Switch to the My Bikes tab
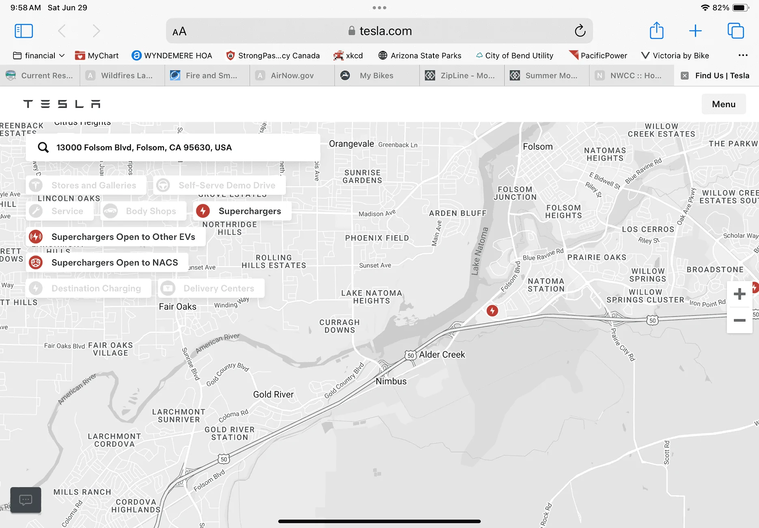Viewport: 759px width, 528px height. coord(377,76)
